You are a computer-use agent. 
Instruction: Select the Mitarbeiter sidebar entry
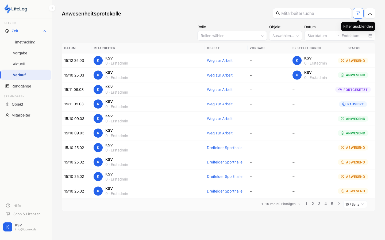coord(21,115)
